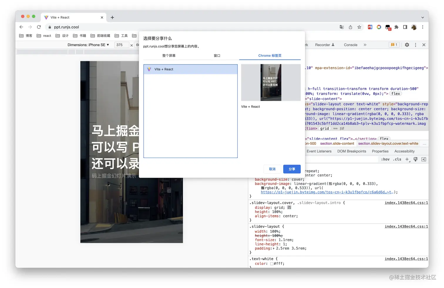Open the Event Listeners pane tab
Image resolution: width=444 pixels, height=288 pixels.
[319, 151]
